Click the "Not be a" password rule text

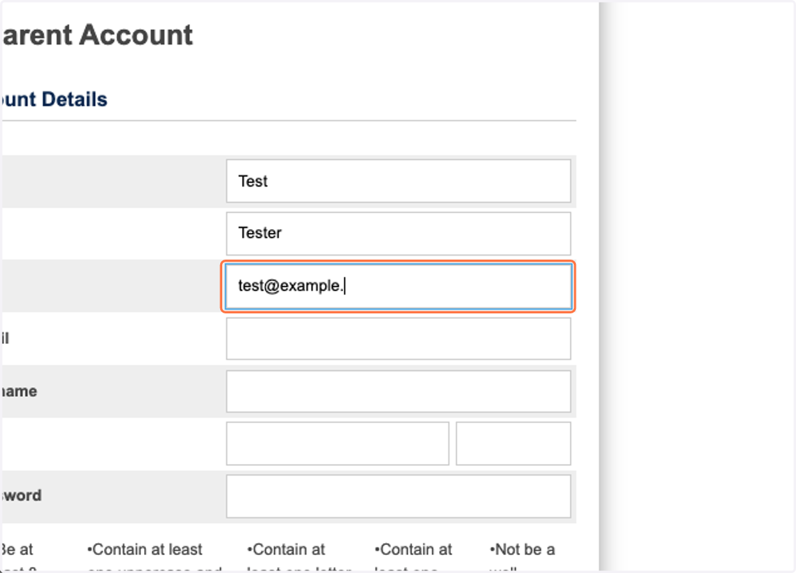pyautogui.click(x=522, y=550)
